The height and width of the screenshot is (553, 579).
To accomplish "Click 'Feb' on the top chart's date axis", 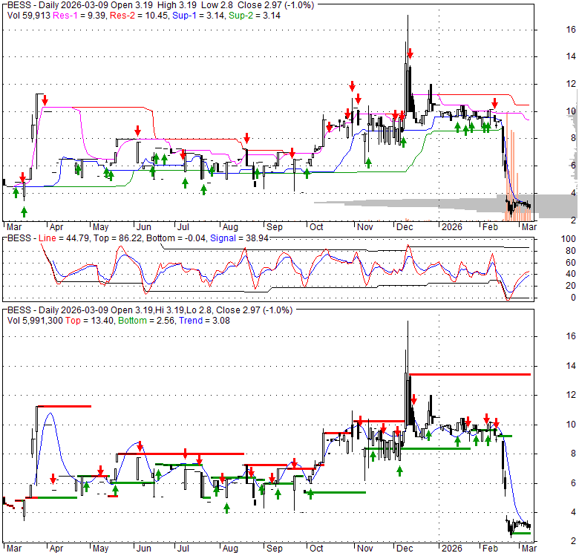I will pos(490,226).
